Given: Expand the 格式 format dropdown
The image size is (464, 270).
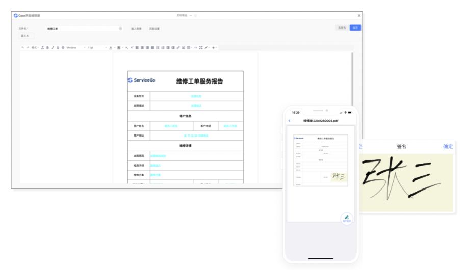Looking at the screenshot, I should coord(35,47).
